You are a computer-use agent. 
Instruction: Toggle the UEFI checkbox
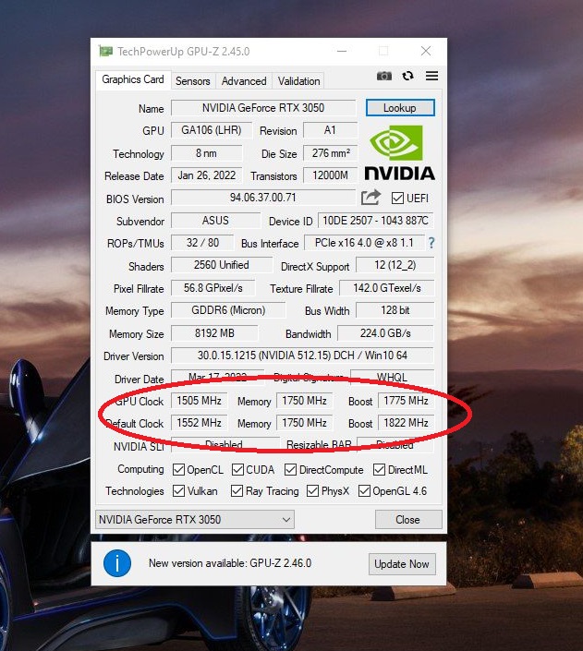coord(397,198)
